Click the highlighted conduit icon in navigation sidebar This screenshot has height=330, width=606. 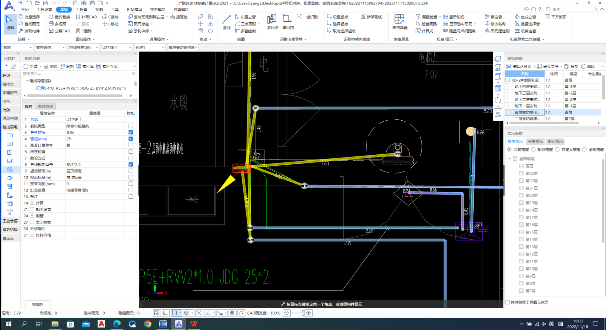[10, 170]
